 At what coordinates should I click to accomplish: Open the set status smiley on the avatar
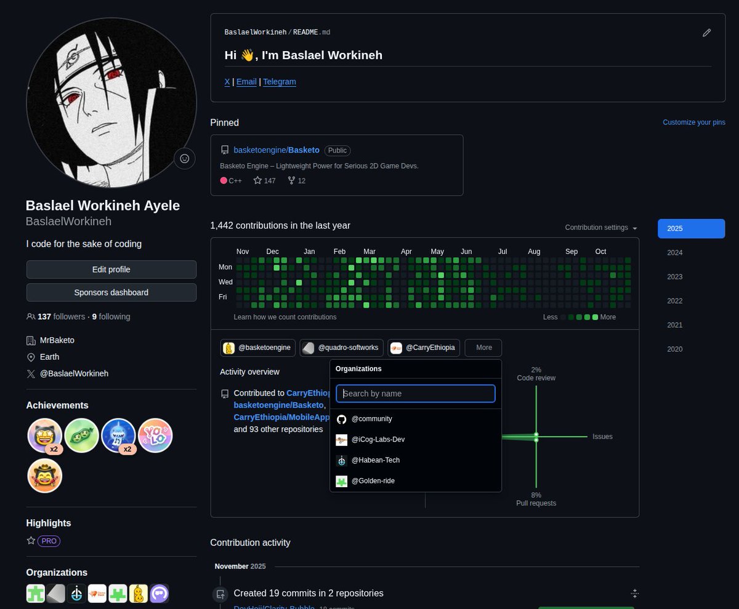pyautogui.click(x=184, y=158)
